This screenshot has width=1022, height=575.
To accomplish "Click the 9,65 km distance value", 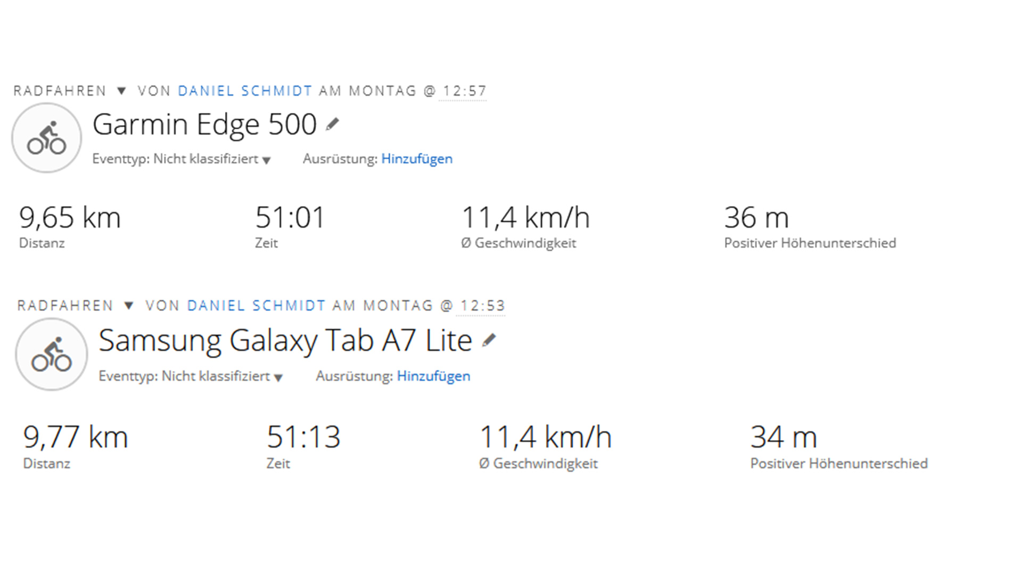I will pyautogui.click(x=70, y=218).
